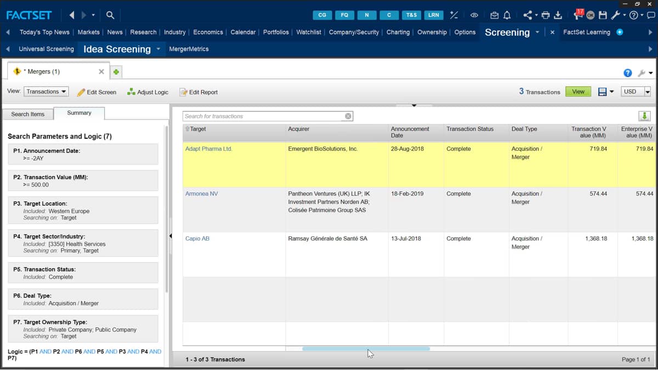
Task: Click the OK status circle icon
Action: (x=591, y=15)
